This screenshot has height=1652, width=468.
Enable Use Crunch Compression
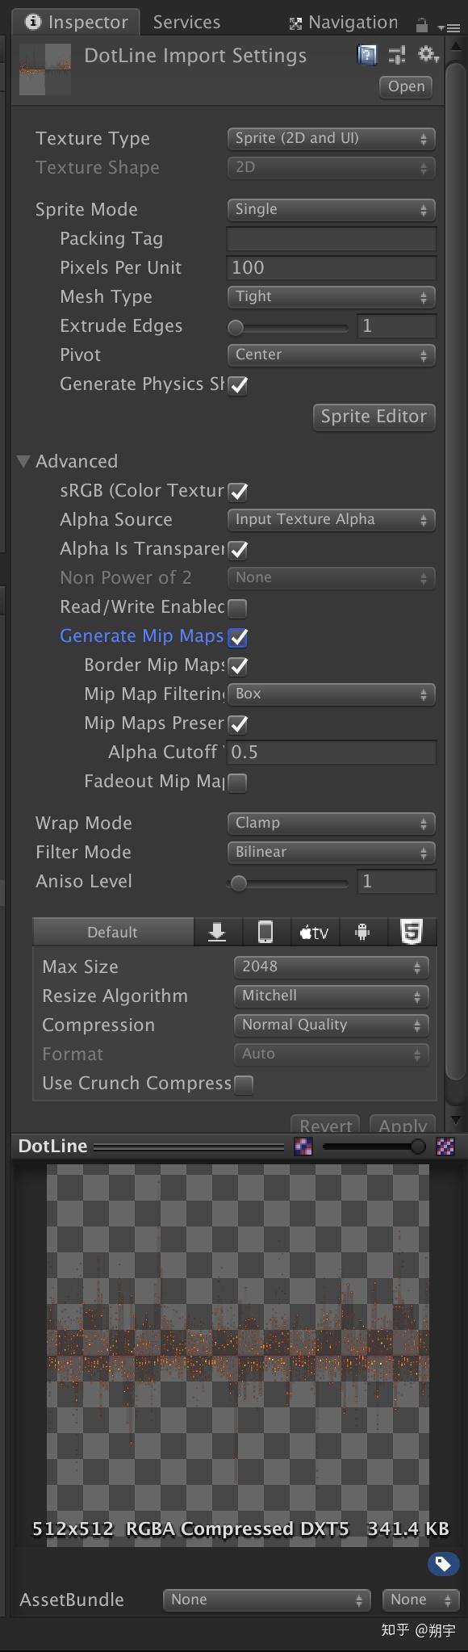tap(244, 1084)
